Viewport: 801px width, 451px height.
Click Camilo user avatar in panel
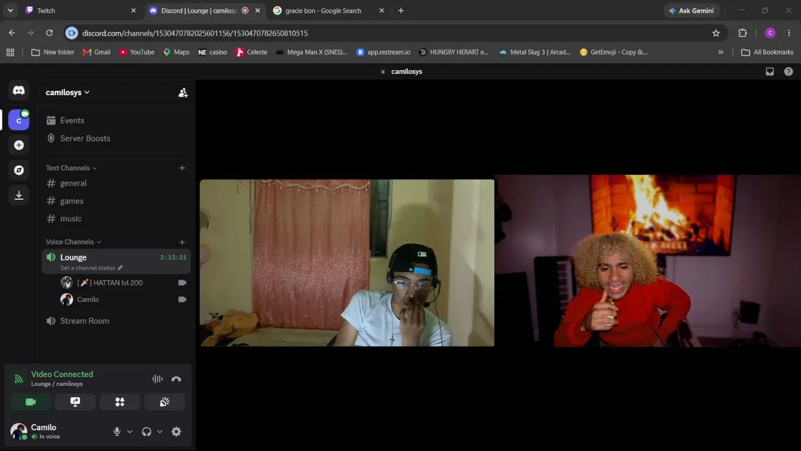(19, 431)
